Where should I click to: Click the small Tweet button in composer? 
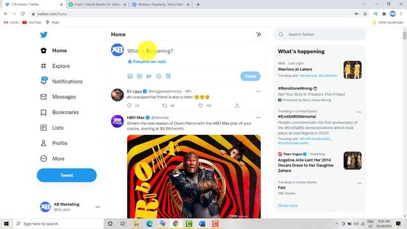tap(250, 76)
